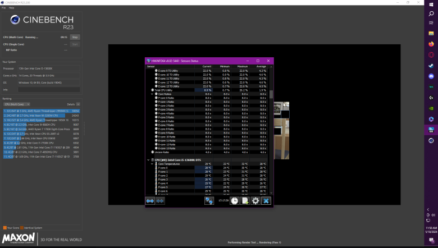The width and height of the screenshot is (438, 248).
Task: Open Discord from the taskbar
Action: click(x=431, y=76)
